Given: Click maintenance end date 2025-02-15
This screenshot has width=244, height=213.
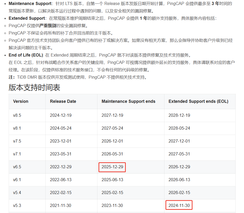Looking at the screenshot, I should point(112,193).
